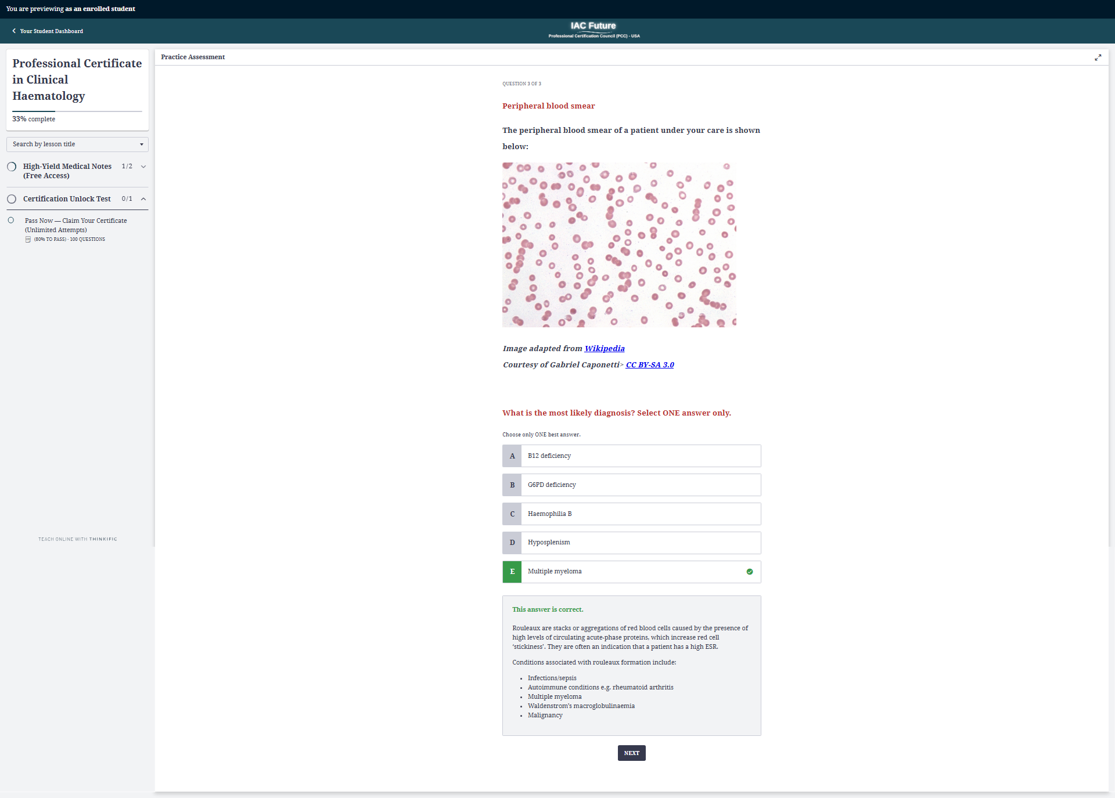Click the fullscreen expand icon
1115x798 pixels.
click(1098, 57)
